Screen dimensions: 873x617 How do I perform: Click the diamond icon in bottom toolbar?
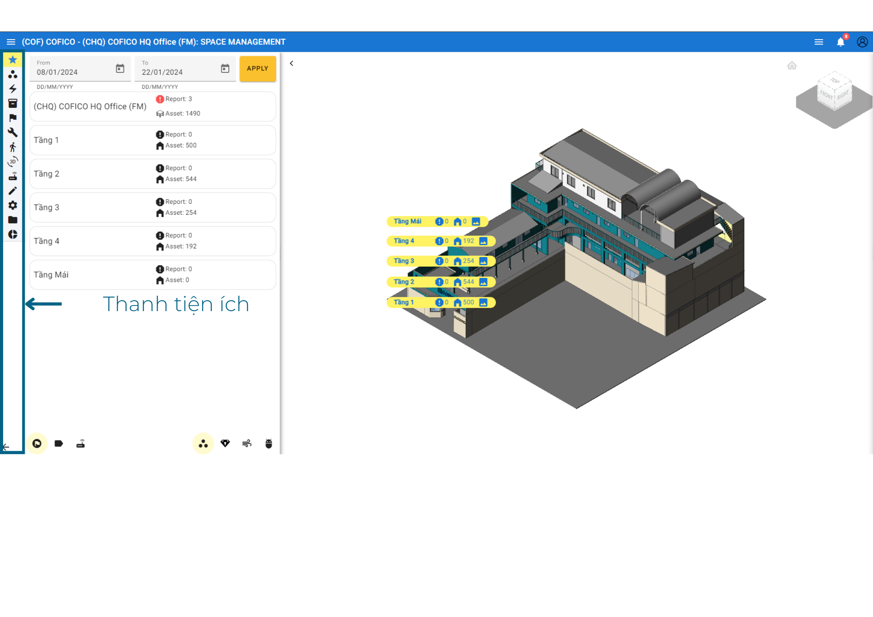click(x=225, y=444)
